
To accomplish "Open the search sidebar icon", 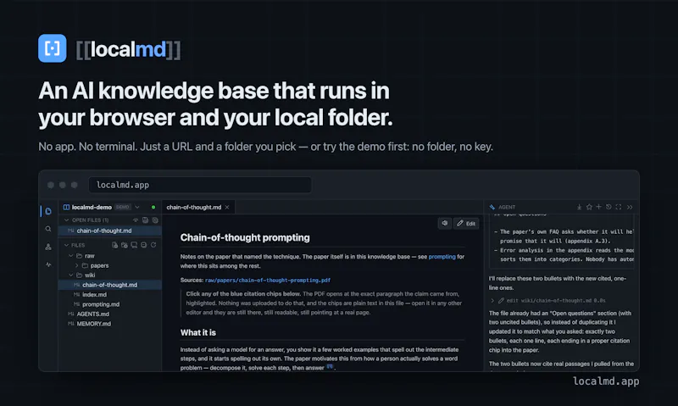I will 48,229.
